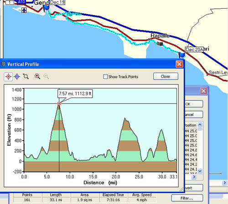Screen dimensions: 228x204
Task: Click the Dec 20A waypoint label
Action: click(x=194, y=50)
